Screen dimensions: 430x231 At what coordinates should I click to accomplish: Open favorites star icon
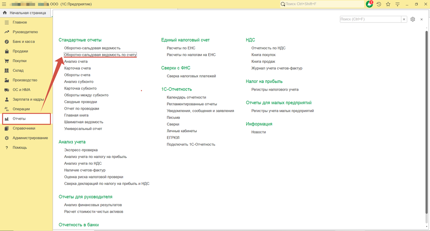coord(388,4)
